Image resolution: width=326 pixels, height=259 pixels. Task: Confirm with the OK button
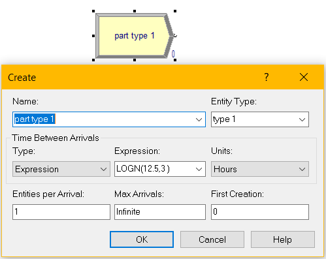click(142, 239)
